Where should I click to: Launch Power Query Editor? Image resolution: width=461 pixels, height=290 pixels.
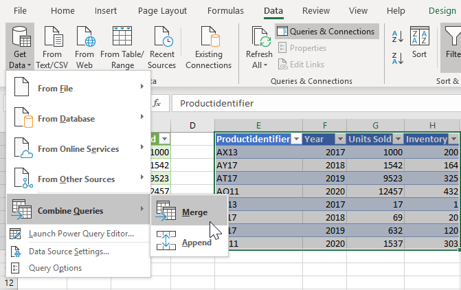coord(81,234)
